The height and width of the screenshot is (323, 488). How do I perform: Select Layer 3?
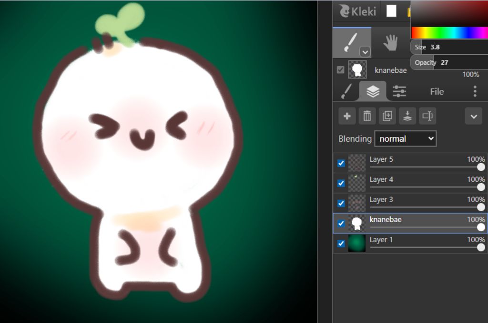pos(410,203)
